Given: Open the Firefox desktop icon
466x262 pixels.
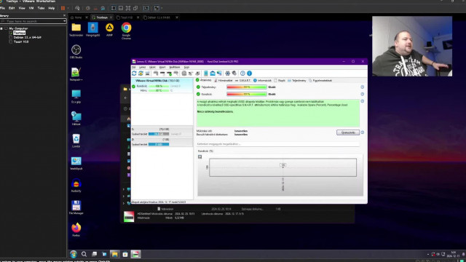Looking at the screenshot, I should pos(76,229).
